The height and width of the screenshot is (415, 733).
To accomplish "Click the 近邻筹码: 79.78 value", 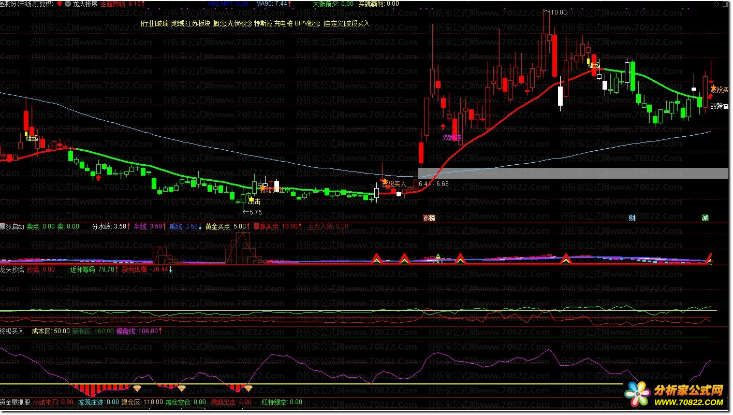I will [94, 269].
